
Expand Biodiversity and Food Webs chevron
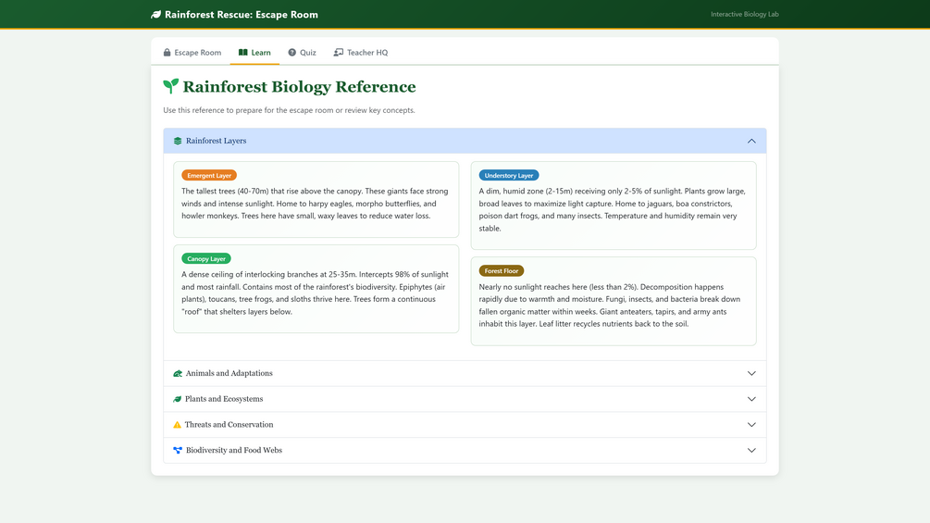[751, 450]
